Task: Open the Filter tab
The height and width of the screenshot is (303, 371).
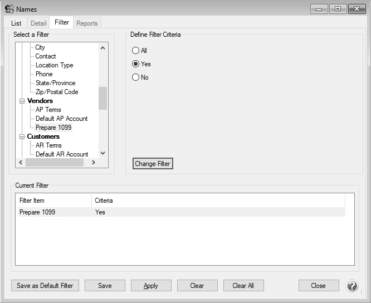Action: 62,22
